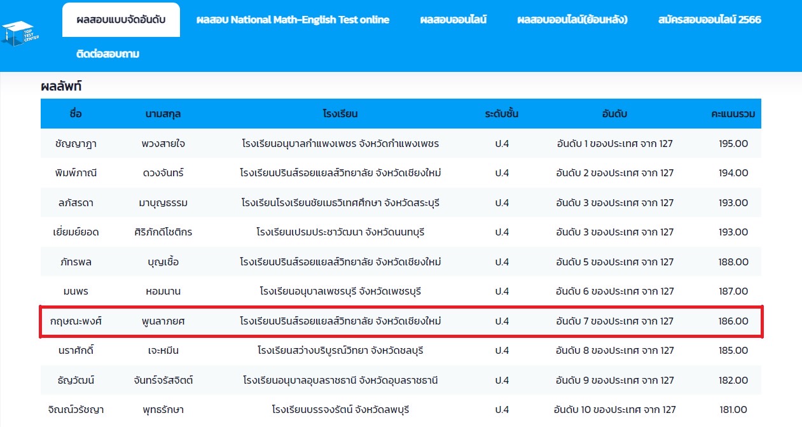This screenshot has width=802, height=427.
Task: Select the name มนพร
Action: (76, 291)
